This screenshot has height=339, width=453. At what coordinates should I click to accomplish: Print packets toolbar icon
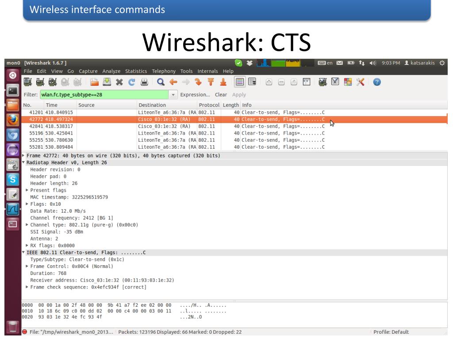tap(144, 82)
